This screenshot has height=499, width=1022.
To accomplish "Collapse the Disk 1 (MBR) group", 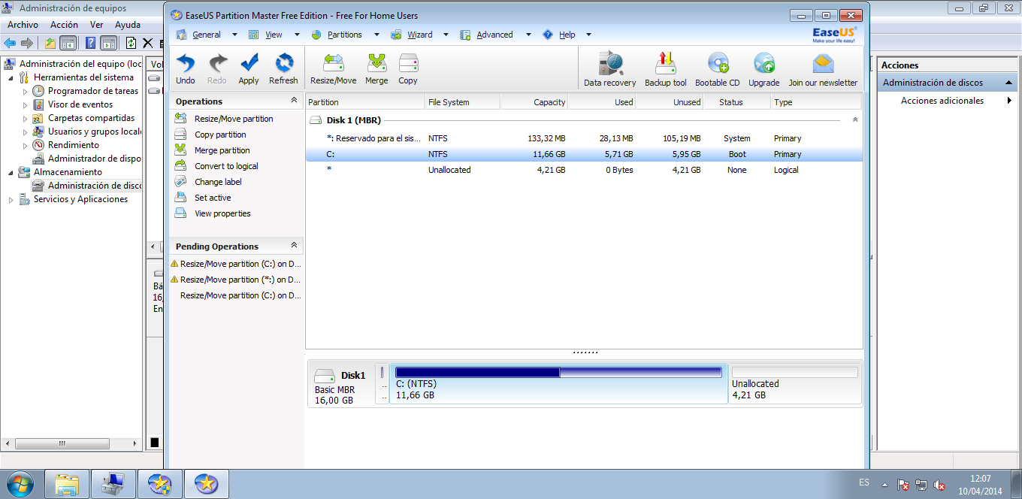I will point(855,120).
